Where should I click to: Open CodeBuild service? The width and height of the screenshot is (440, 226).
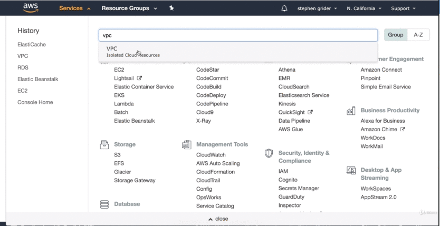point(209,87)
